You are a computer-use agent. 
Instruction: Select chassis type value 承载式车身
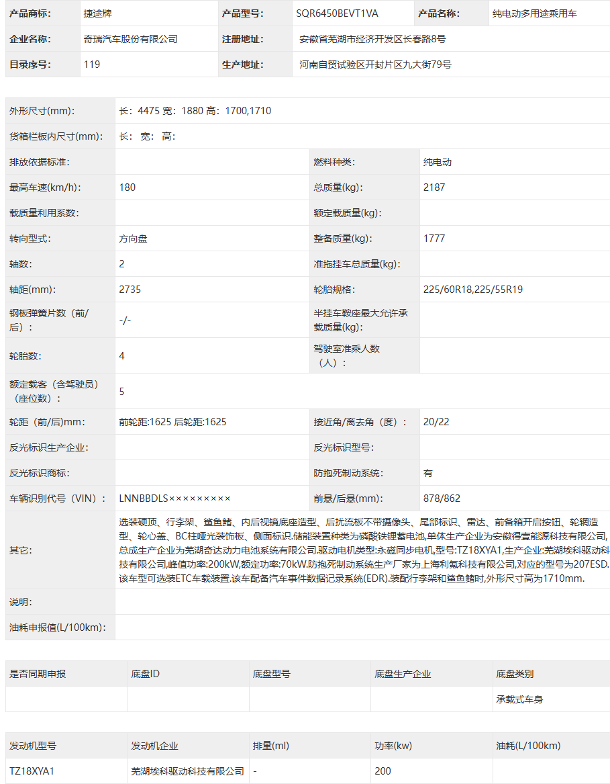tap(519, 699)
